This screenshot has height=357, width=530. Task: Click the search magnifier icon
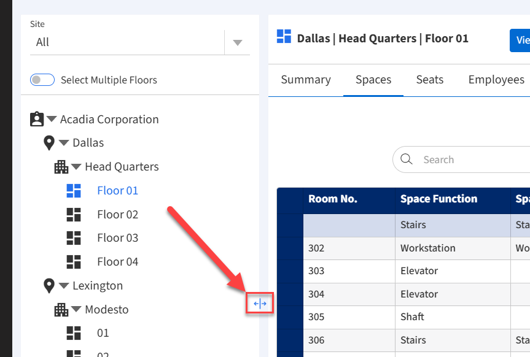pos(407,159)
